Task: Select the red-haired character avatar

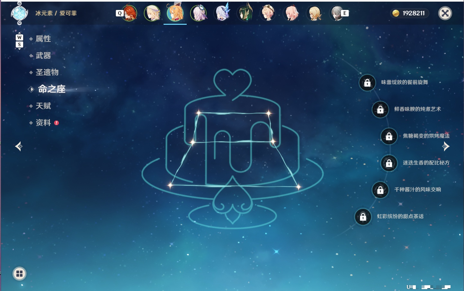Action: point(129,13)
